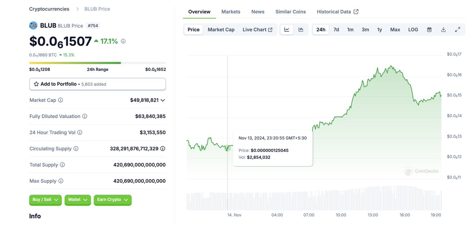Open Max Supply info icon
The width and height of the screenshot is (474, 225).
point(61,181)
